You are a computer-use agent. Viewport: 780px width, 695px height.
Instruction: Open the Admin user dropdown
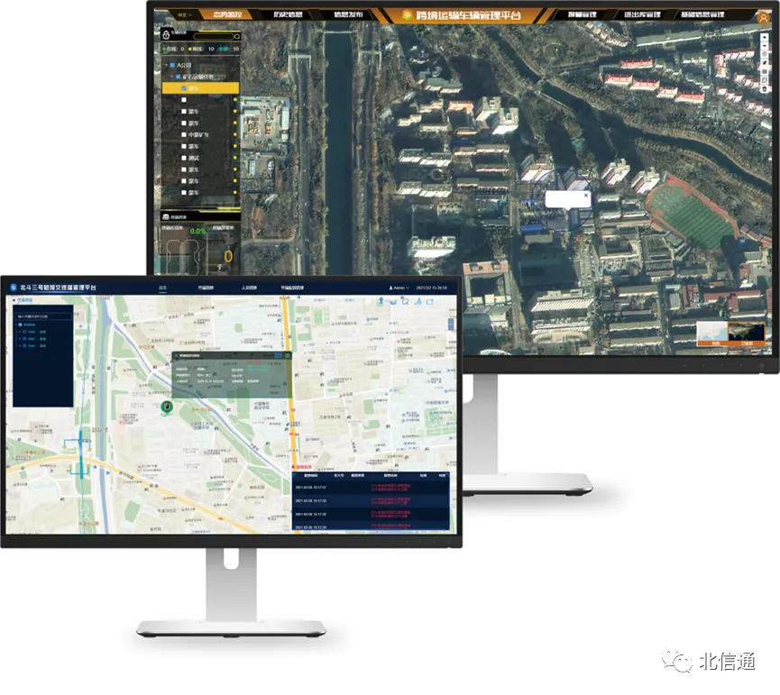click(397, 288)
